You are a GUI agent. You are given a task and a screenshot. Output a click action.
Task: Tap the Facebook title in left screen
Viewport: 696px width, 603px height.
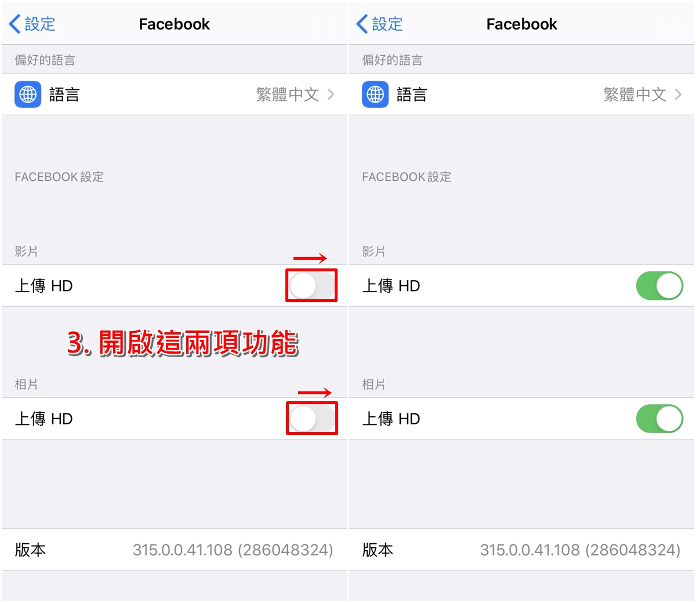coord(174,24)
